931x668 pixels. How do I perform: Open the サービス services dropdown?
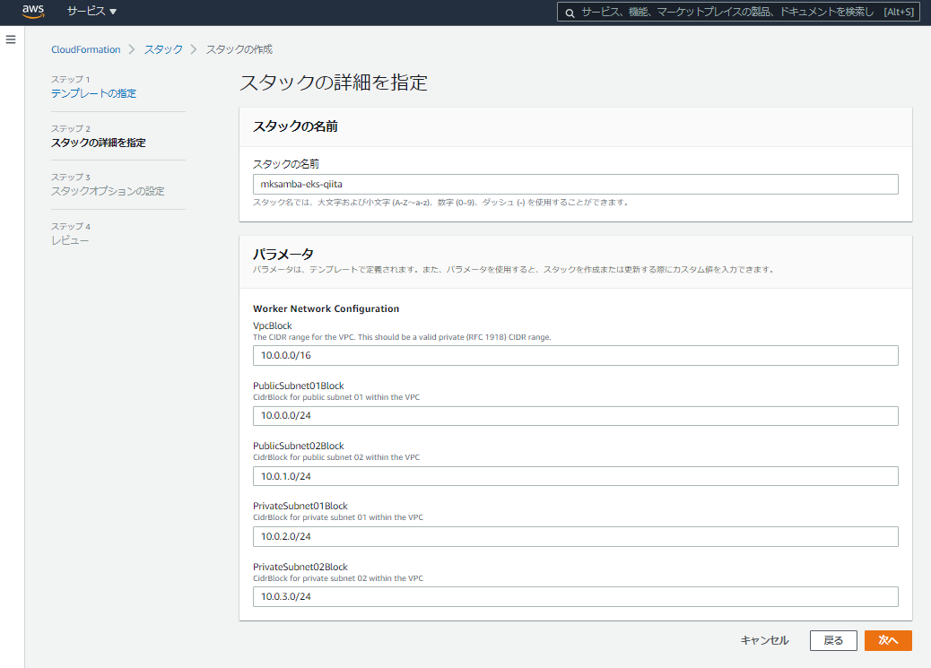coord(91,12)
